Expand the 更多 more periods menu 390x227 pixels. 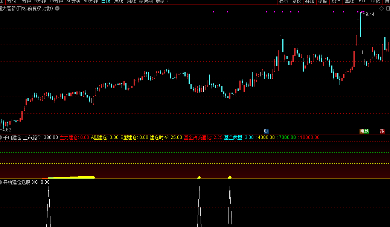162,2
